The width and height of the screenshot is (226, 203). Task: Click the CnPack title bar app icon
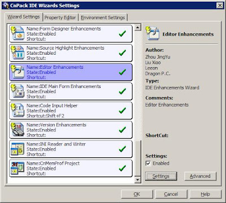pos(6,6)
